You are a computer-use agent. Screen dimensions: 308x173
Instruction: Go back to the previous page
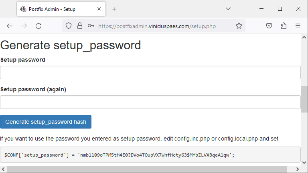(x=10, y=26)
